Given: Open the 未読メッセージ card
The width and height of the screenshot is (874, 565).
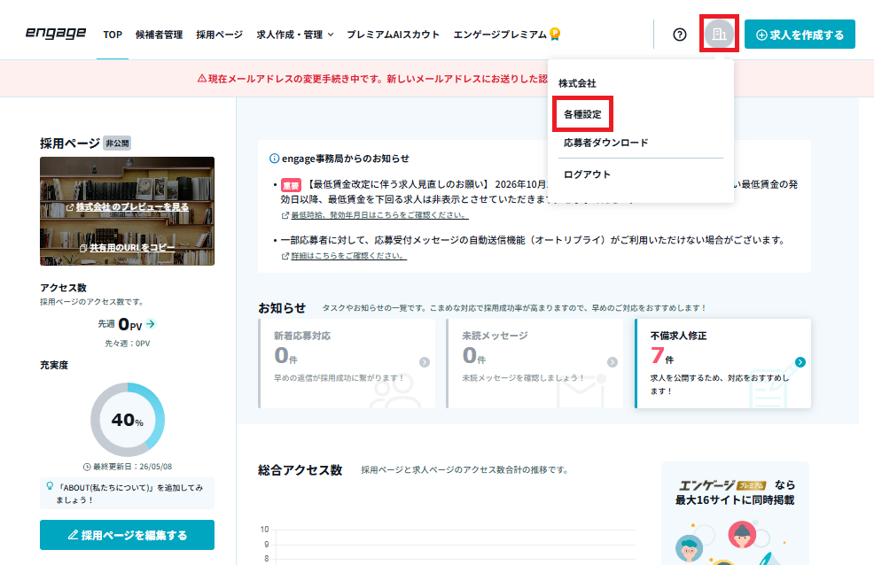Looking at the screenshot, I should tap(535, 363).
